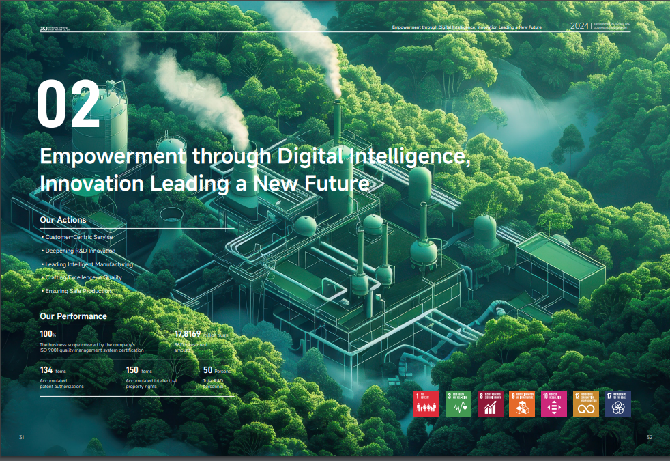Click the company logo in page header
The width and height of the screenshot is (670, 461).
pos(56,27)
